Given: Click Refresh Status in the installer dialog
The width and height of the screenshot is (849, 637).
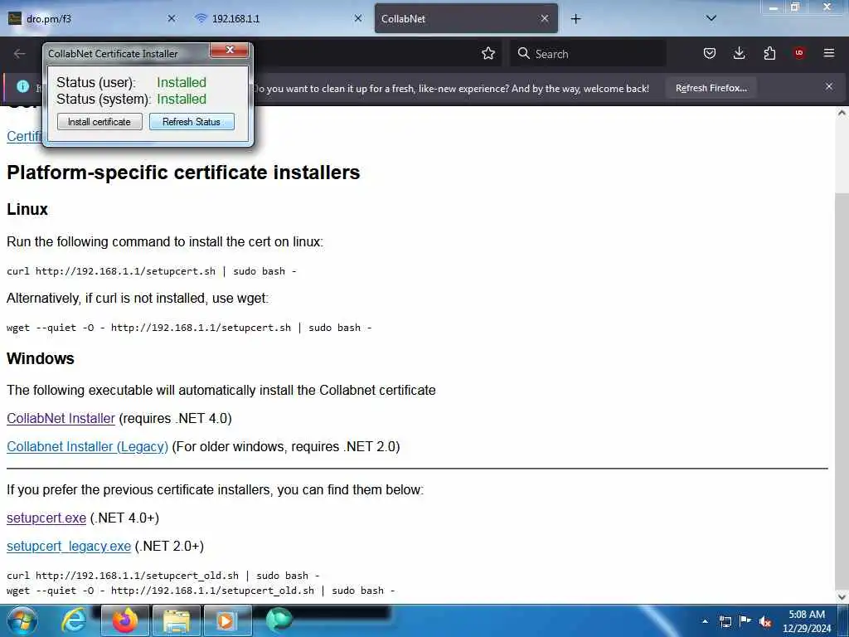Looking at the screenshot, I should [x=192, y=122].
